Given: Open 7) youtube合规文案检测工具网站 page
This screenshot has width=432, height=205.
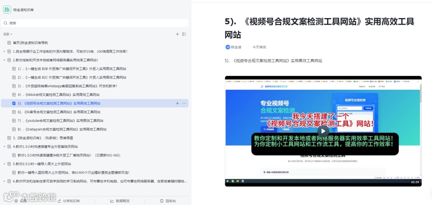Looking at the screenshot, I should (60, 121).
